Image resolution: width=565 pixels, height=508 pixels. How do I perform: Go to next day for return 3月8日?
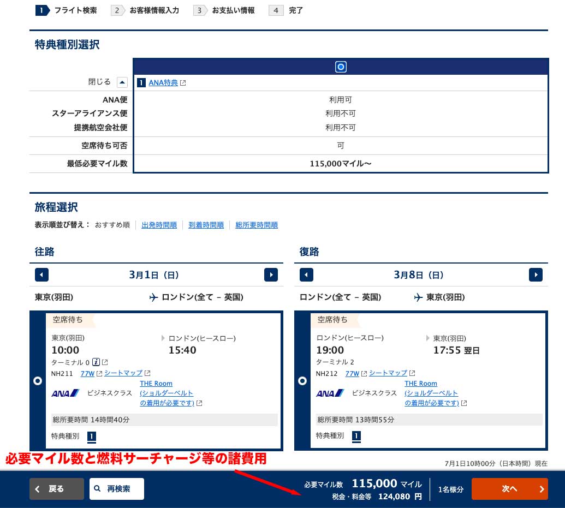click(x=536, y=275)
